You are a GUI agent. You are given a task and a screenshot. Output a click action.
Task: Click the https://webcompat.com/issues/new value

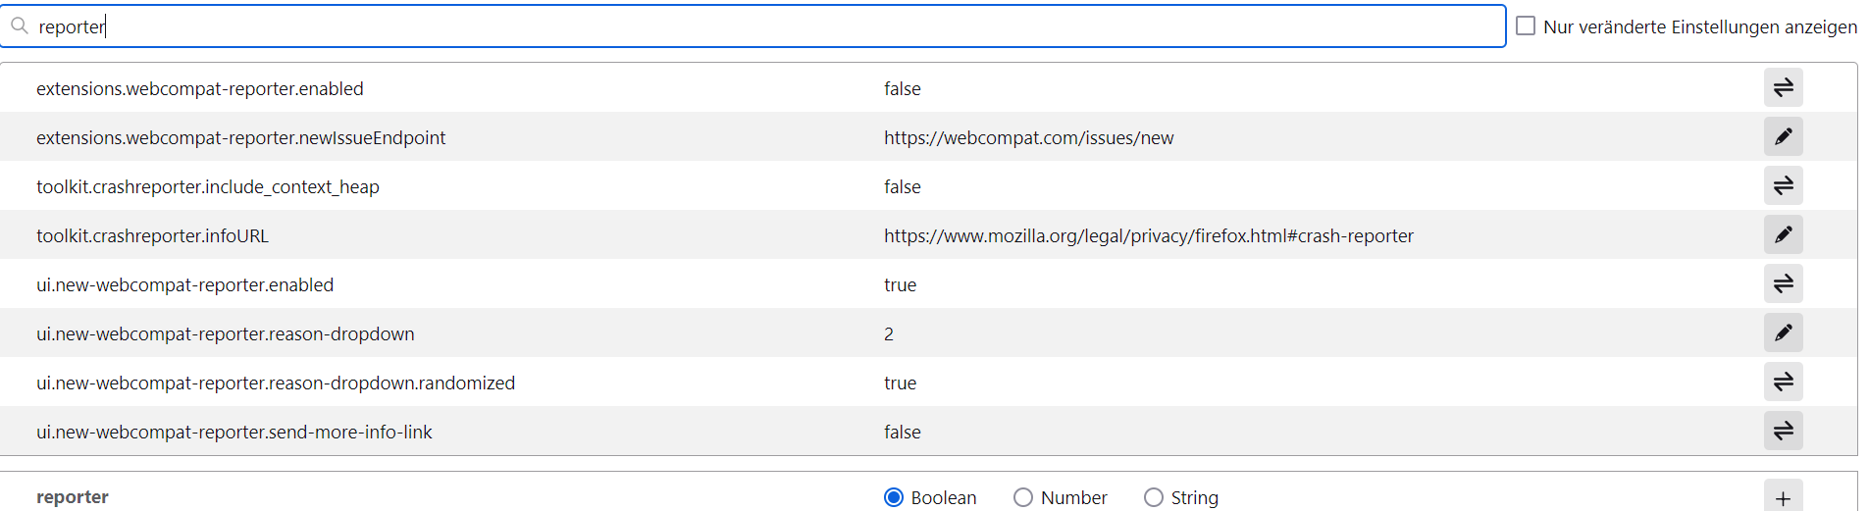pos(1028,138)
